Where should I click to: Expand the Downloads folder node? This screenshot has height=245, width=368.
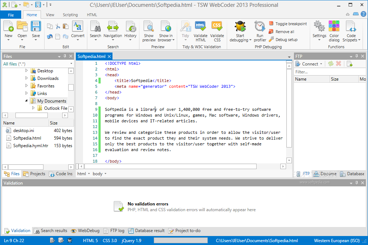[26, 78]
